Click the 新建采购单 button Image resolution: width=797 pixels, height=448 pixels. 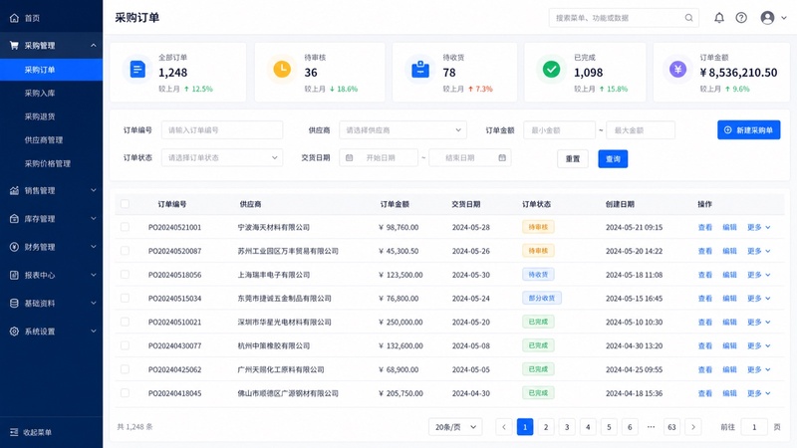[749, 130]
